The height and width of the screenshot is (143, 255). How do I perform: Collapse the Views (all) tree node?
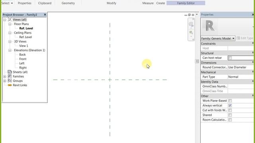(5, 20)
